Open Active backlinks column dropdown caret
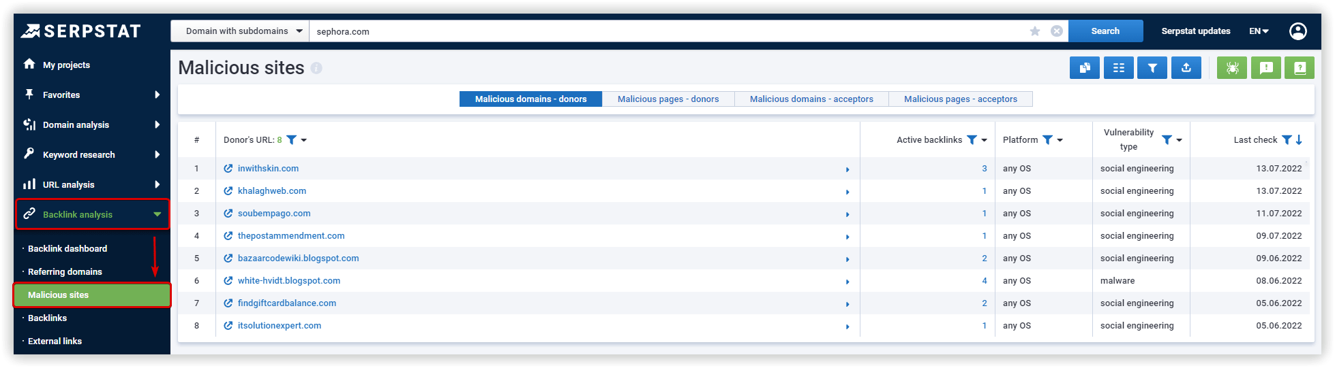The width and height of the screenshot is (1335, 368). [x=985, y=140]
